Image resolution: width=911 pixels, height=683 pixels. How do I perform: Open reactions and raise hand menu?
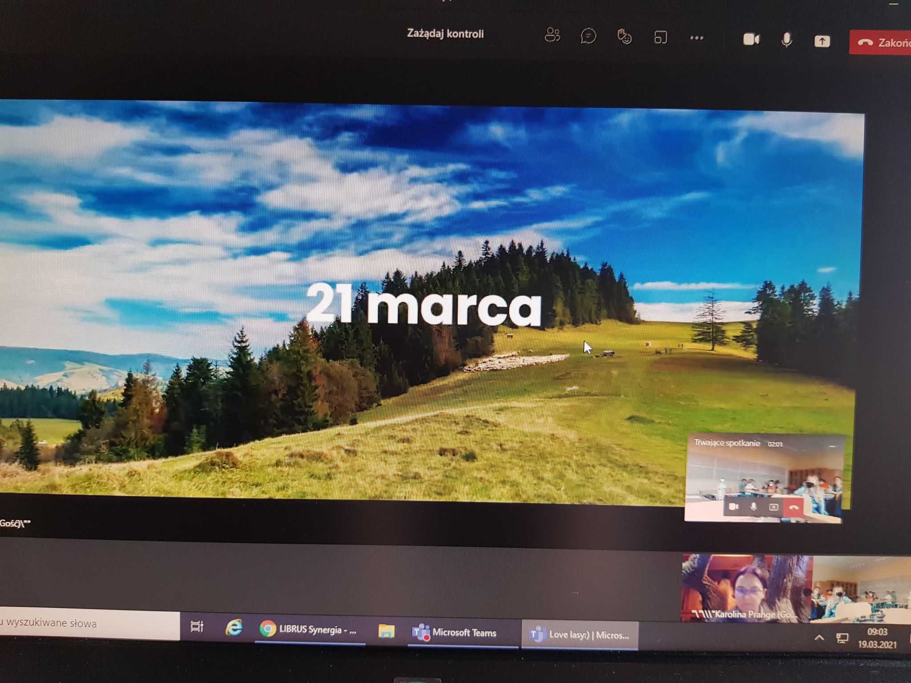click(x=625, y=36)
